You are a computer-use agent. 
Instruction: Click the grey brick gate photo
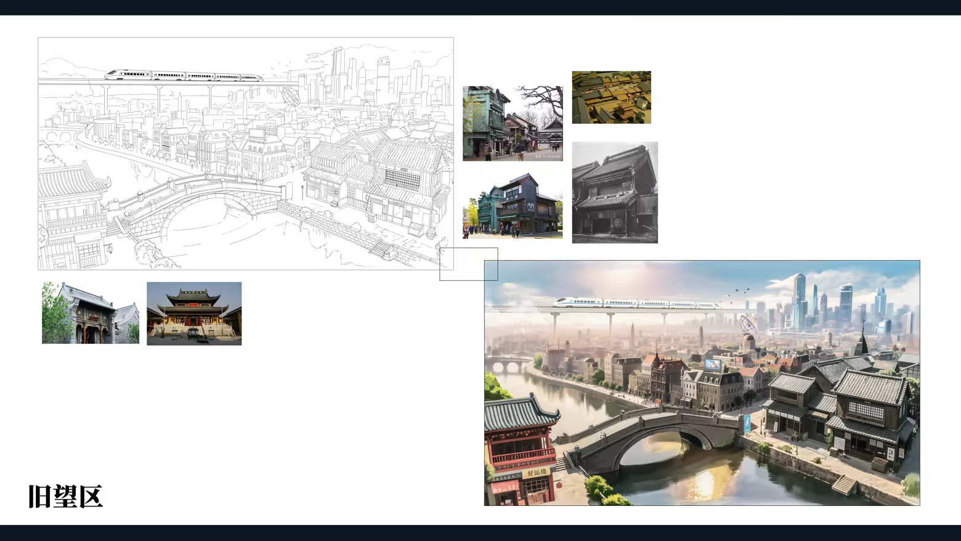click(x=91, y=313)
